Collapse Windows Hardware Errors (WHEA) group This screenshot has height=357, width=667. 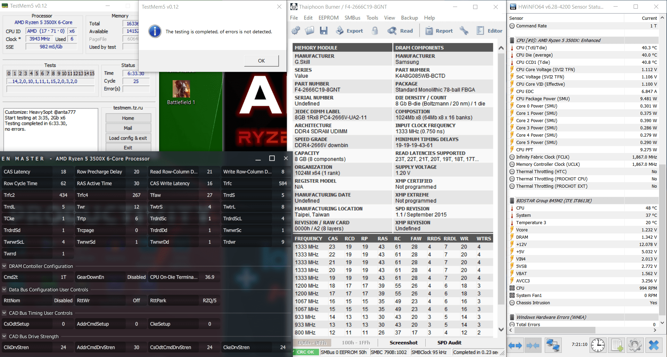point(512,317)
